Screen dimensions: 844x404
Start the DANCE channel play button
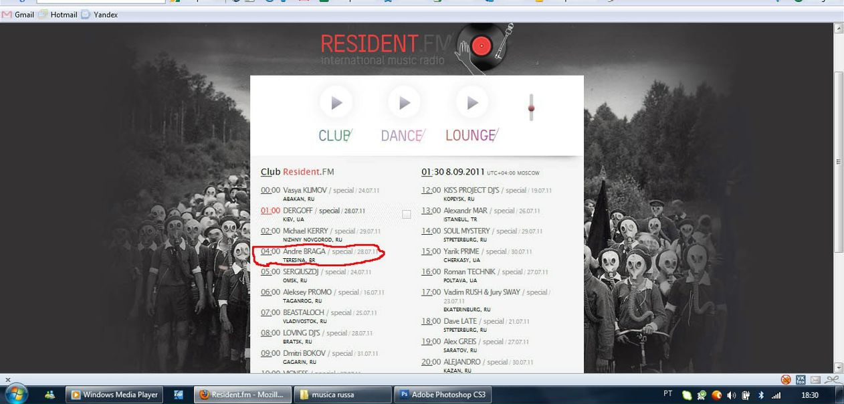click(405, 103)
